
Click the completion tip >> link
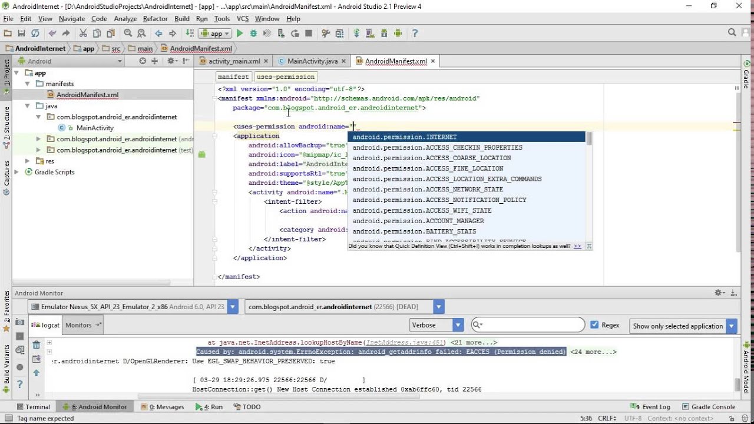(x=577, y=246)
